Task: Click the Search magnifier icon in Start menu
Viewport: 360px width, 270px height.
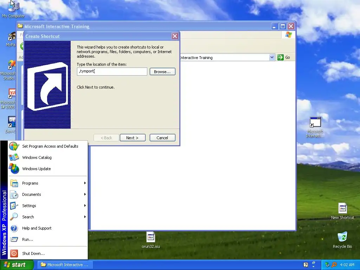Action: 14,217
